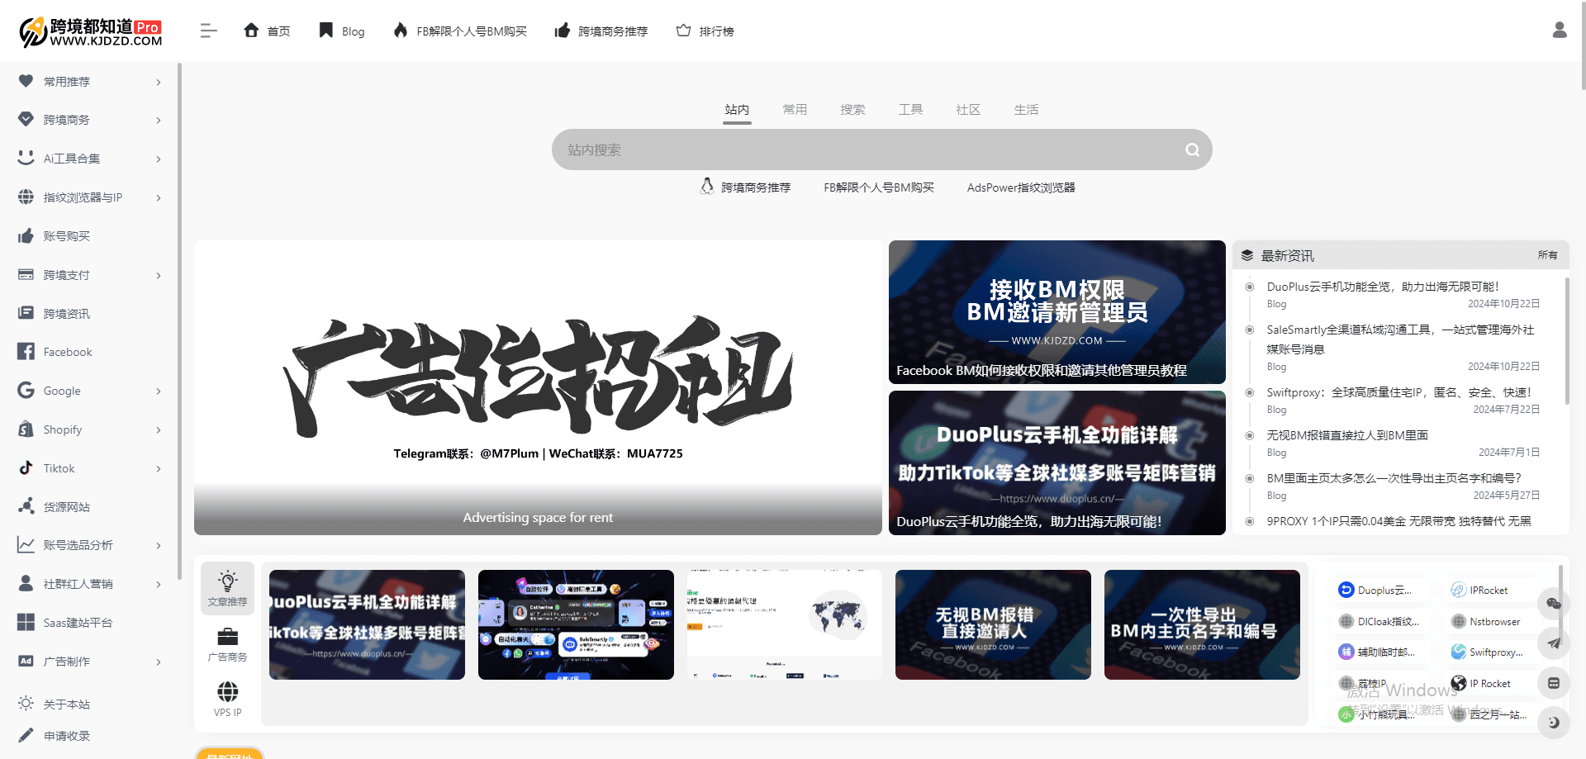Open 无视BM报错直接拉人到BM里面 news link
Image resolution: width=1586 pixels, height=759 pixels.
click(x=1347, y=435)
